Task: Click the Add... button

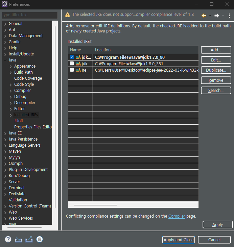Action: coord(216,50)
